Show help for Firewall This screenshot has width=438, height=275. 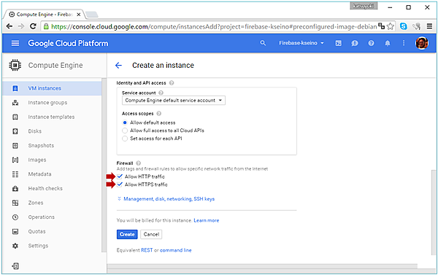[x=138, y=163]
